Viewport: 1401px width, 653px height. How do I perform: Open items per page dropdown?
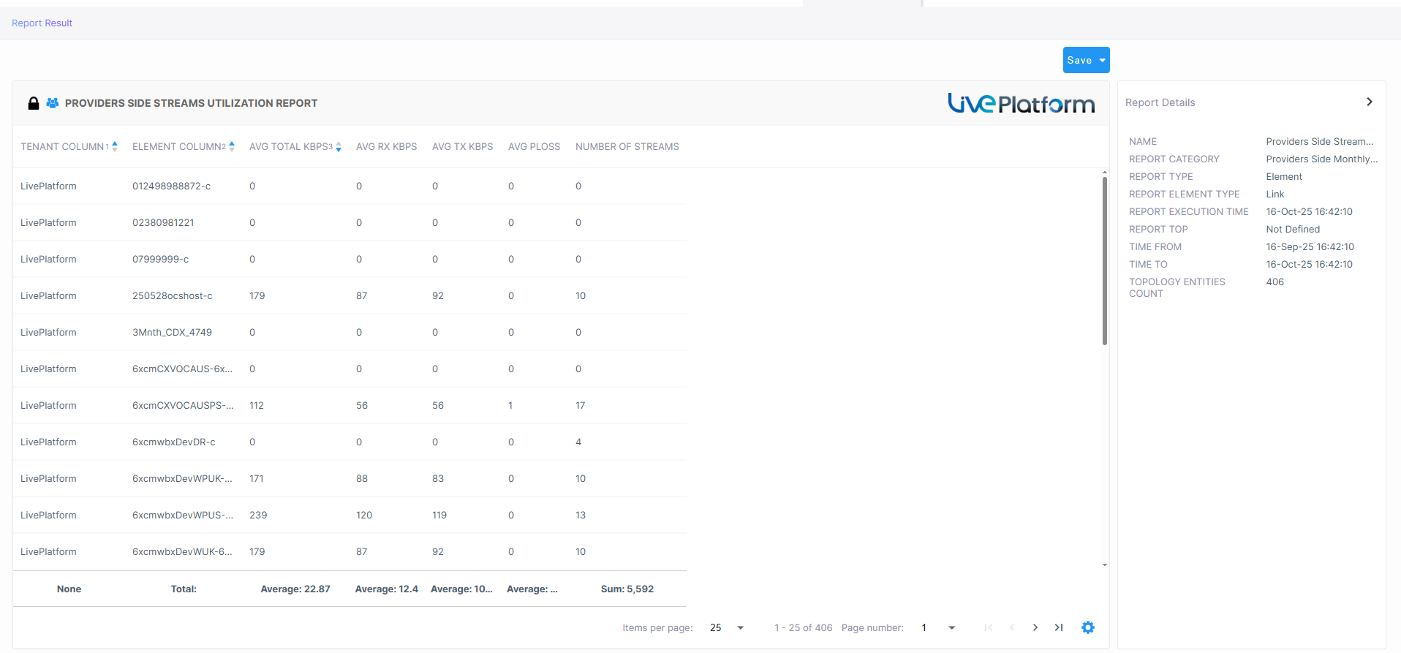740,627
